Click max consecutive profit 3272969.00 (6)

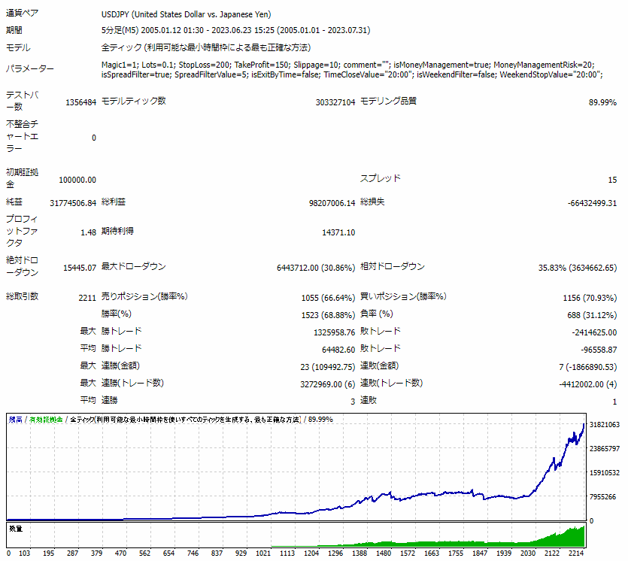328,384
